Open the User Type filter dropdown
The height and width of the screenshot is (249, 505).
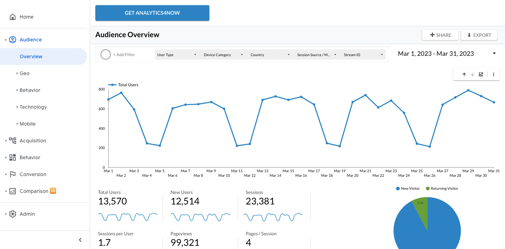click(177, 54)
